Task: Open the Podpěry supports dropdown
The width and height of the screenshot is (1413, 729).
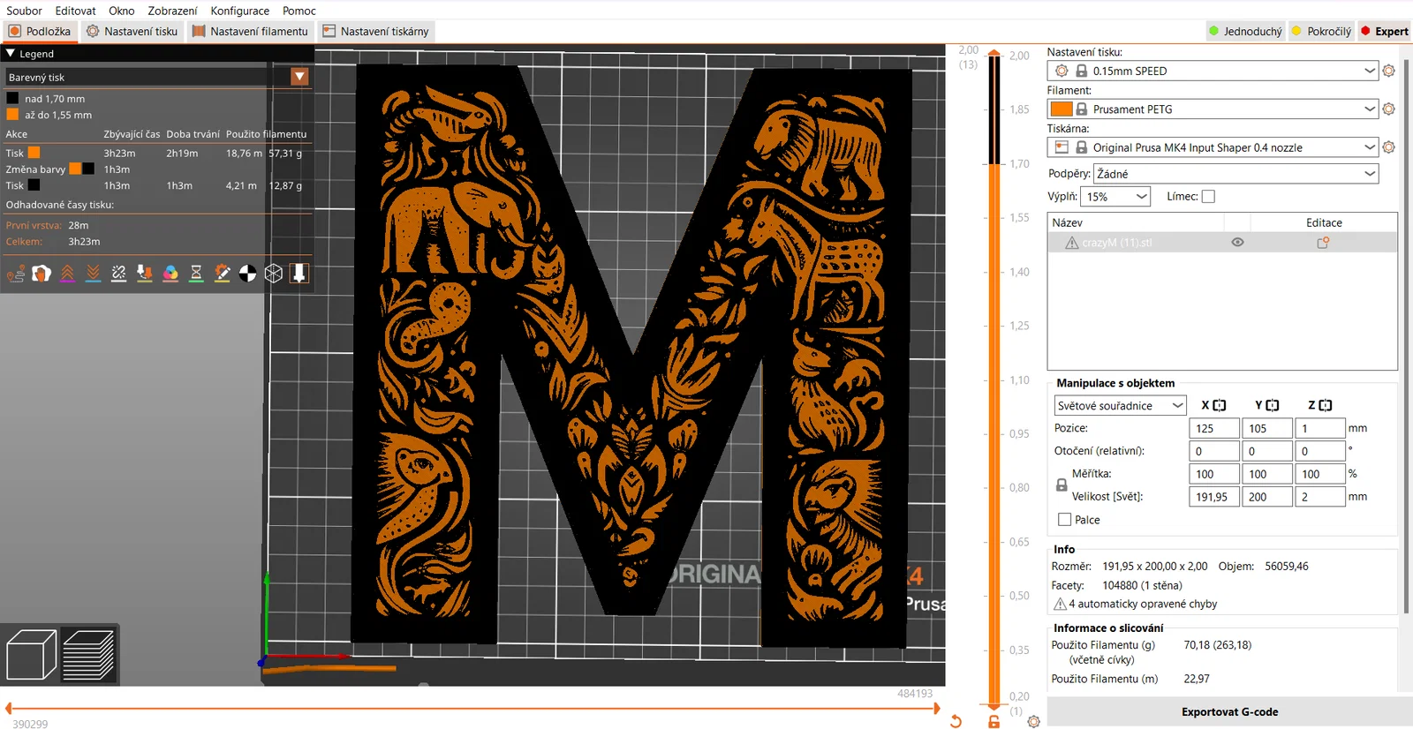Action: click(x=1235, y=174)
